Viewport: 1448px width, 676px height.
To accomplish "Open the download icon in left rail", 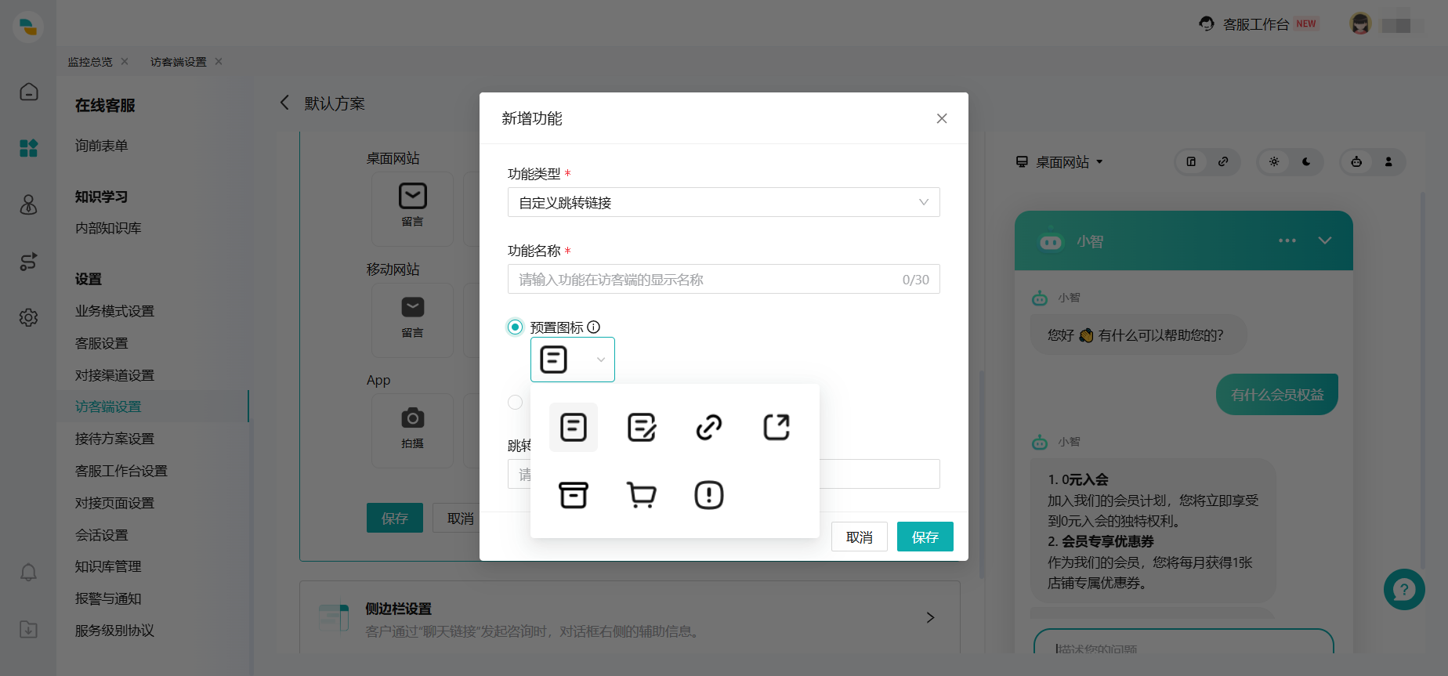I will point(29,629).
